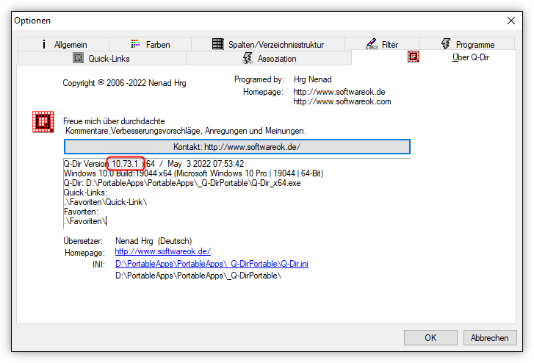Click the http://www.softwareok.com text

[342, 101]
